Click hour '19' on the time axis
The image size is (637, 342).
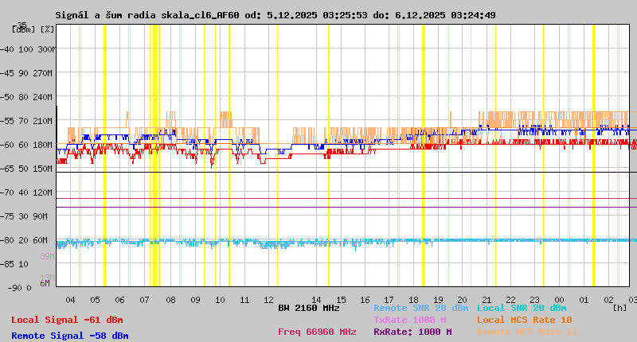(x=438, y=300)
